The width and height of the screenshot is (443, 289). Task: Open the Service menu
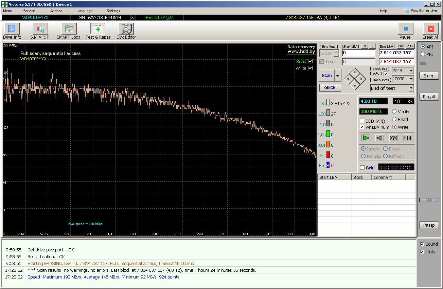point(29,11)
